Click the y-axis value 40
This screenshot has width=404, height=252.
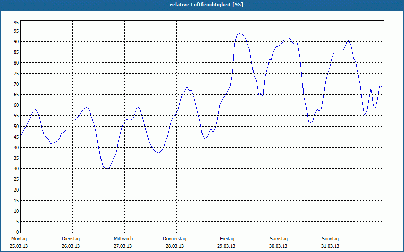[16, 148]
